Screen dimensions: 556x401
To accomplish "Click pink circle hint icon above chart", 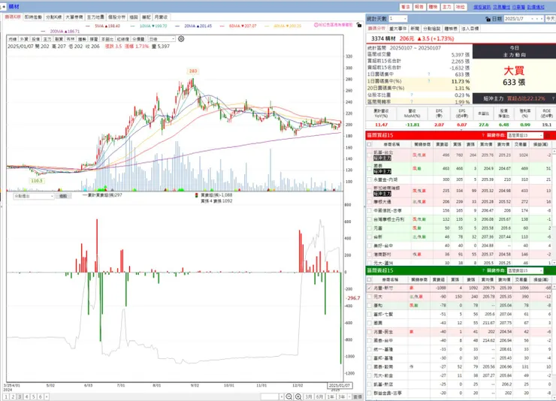I will [x=316, y=25].
